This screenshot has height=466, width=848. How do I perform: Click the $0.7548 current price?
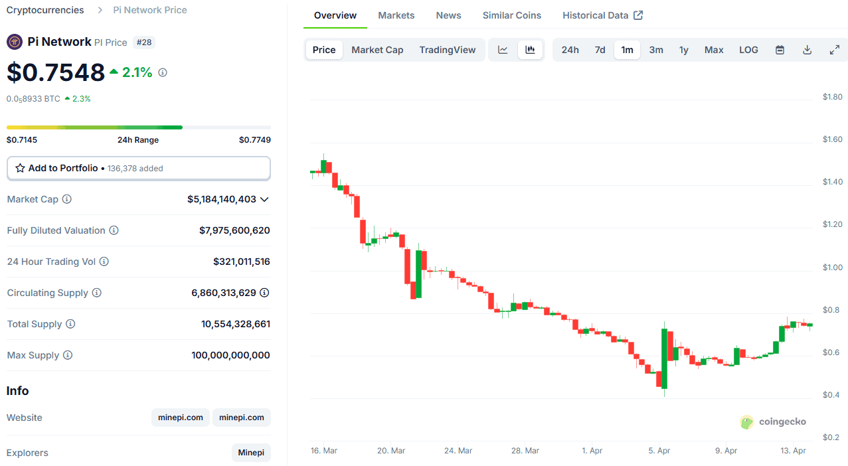56,72
